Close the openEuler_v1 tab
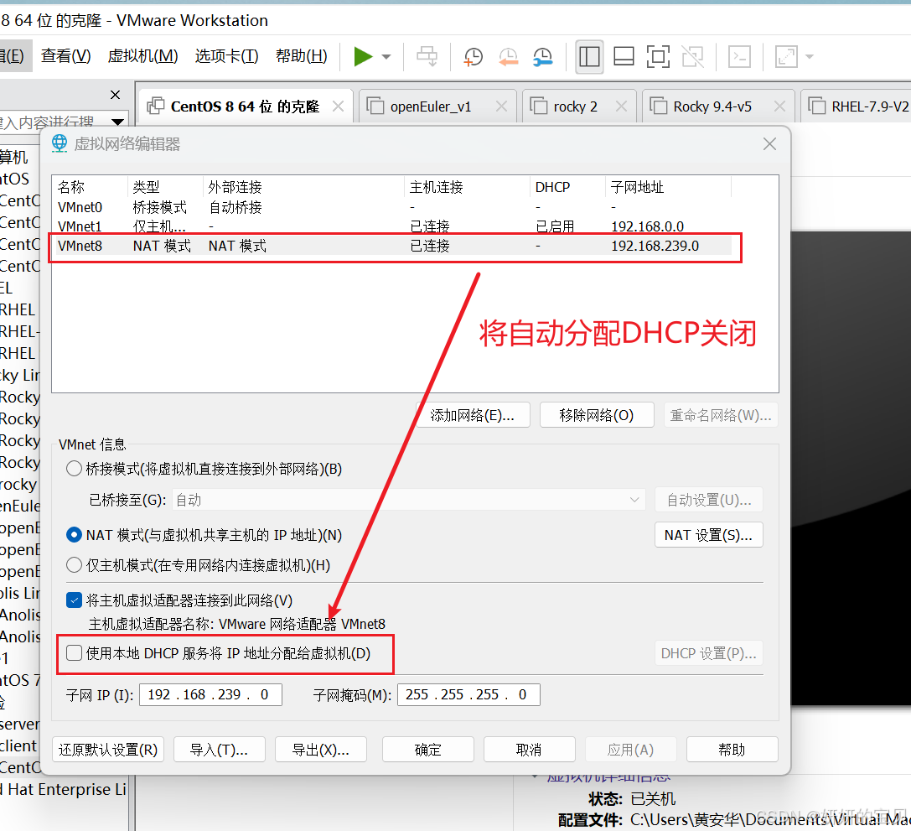Screen dimensions: 911x831 (x=501, y=106)
